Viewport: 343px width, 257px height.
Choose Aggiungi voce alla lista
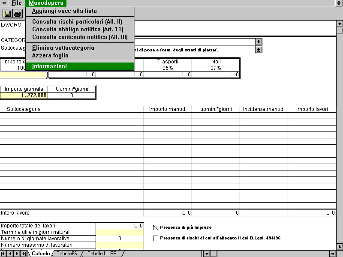[80, 11]
